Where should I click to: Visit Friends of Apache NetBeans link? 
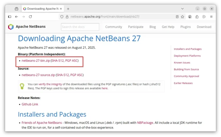(x=42, y=123)
